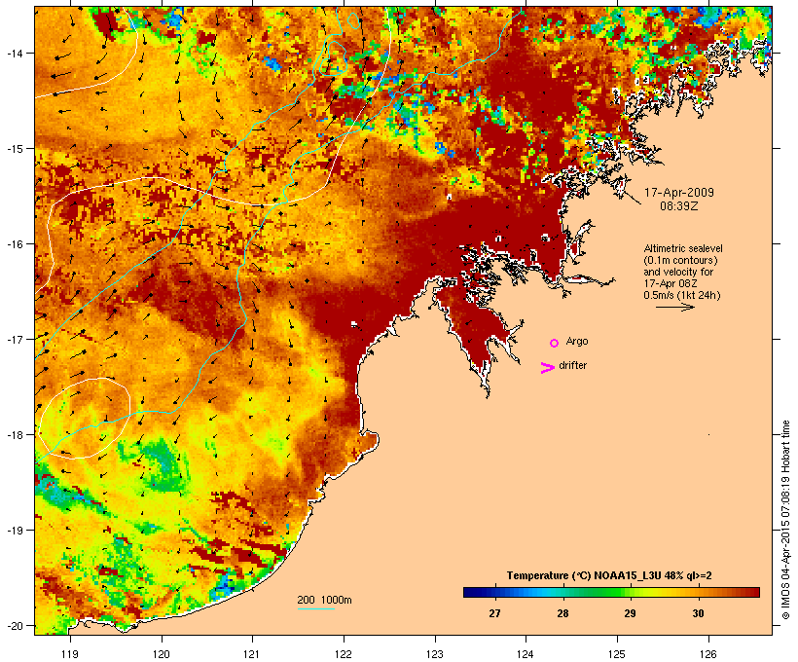
Task: Click the magenta Argo circle marker
Action: pos(555,344)
